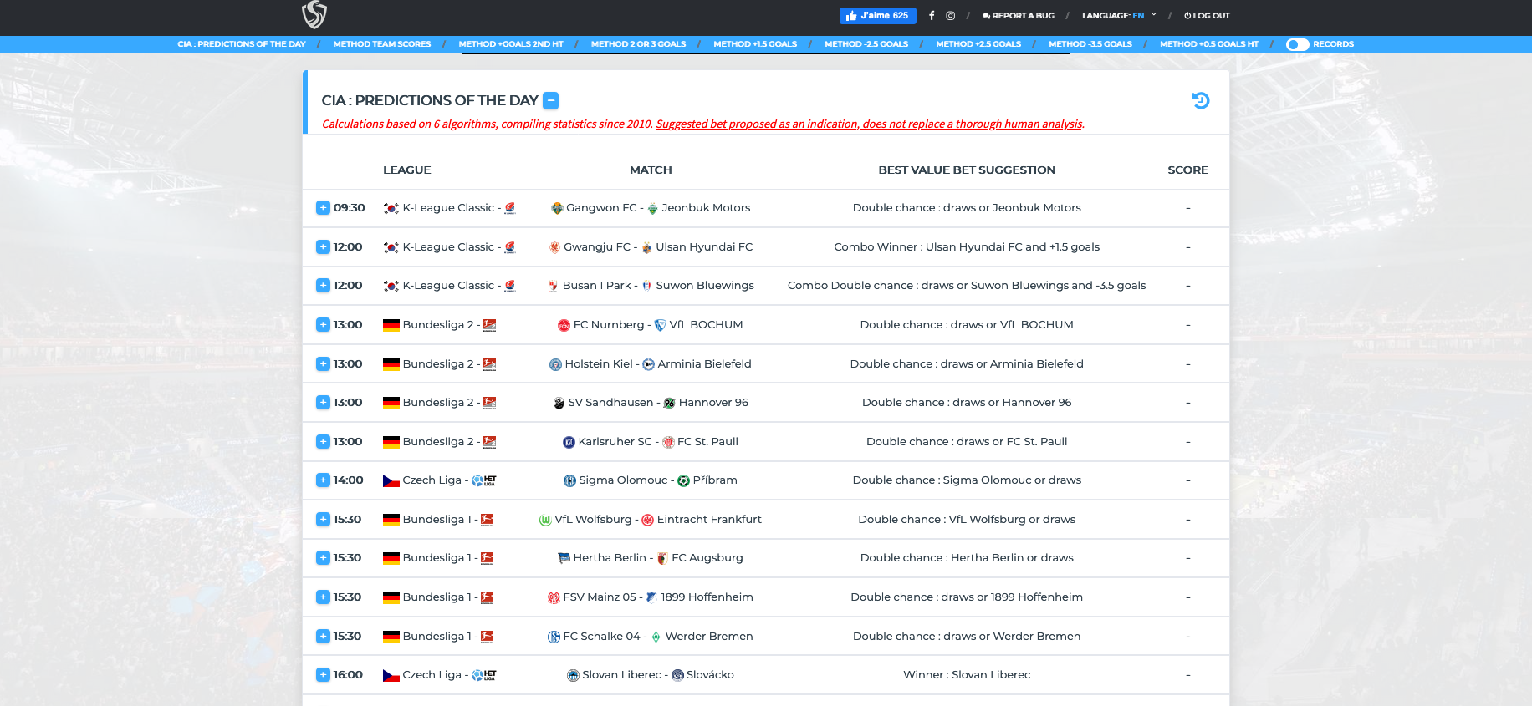Expand the Karlsruher SC row
Viewport: 1532px width, 706px height.
pyautogui.click(x=323, y=441)
